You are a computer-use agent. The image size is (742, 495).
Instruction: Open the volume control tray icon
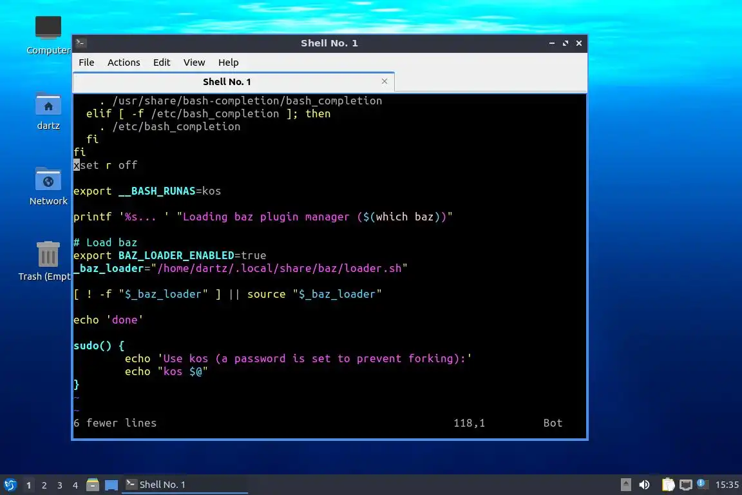click(x=644, y=485)
